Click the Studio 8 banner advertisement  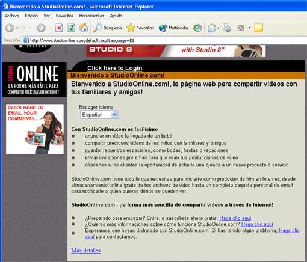click(176, 51)
